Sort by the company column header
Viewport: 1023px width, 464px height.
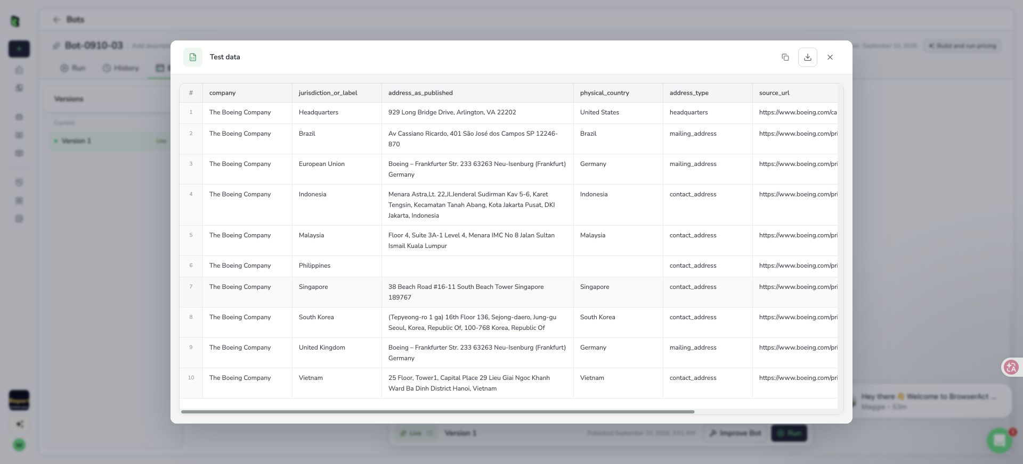point(247,93)
